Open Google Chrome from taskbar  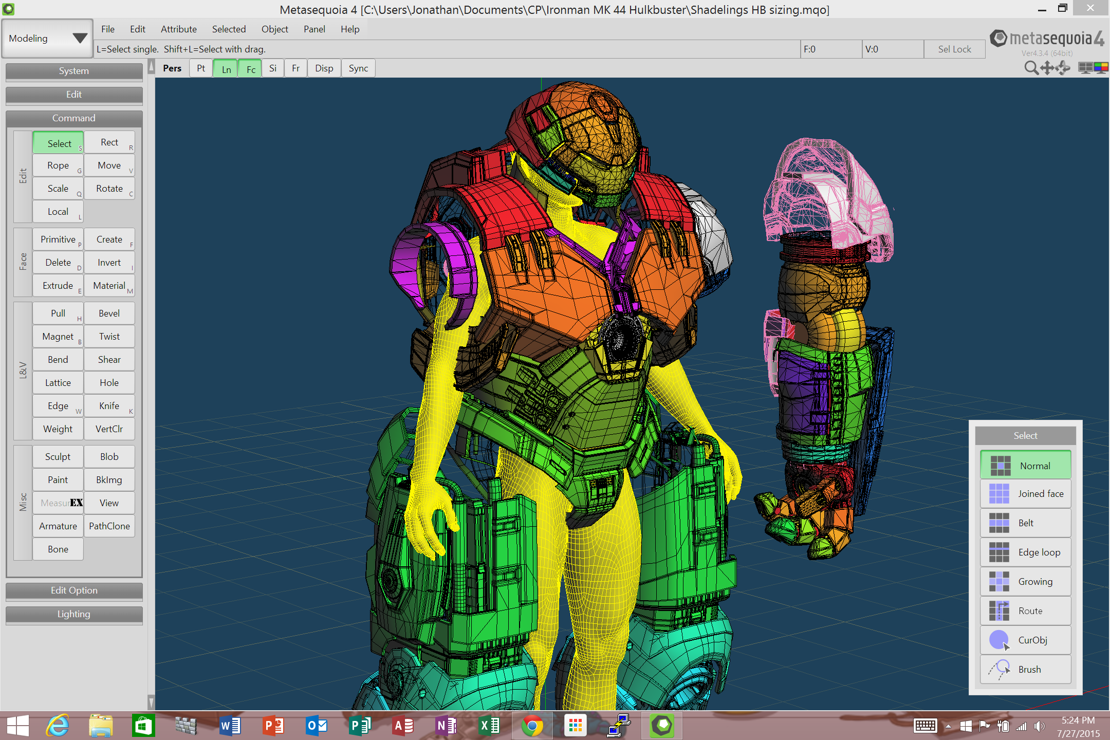[532, 726]
